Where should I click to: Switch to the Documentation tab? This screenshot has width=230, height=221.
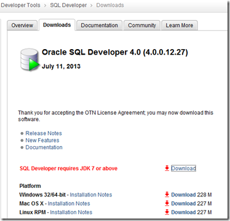tap(100, 25)
